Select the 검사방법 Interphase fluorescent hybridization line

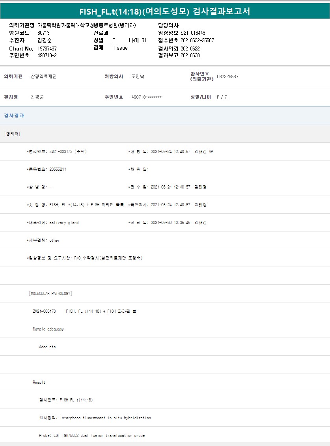click(x=95, y=418)
